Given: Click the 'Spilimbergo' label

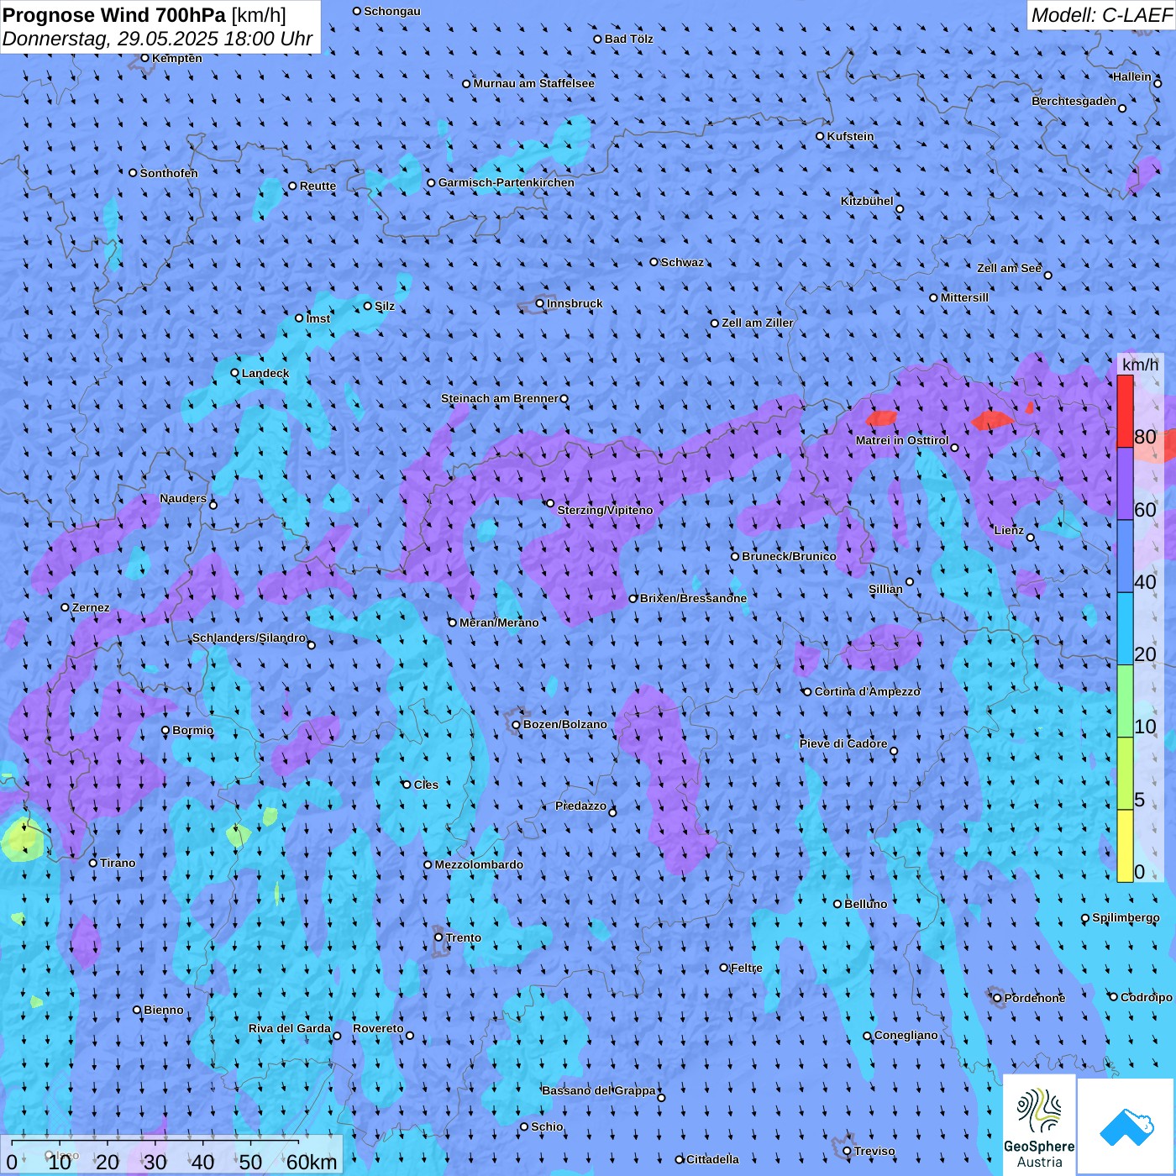Looking at the screenshot, I should click(x=1126, y=918).
